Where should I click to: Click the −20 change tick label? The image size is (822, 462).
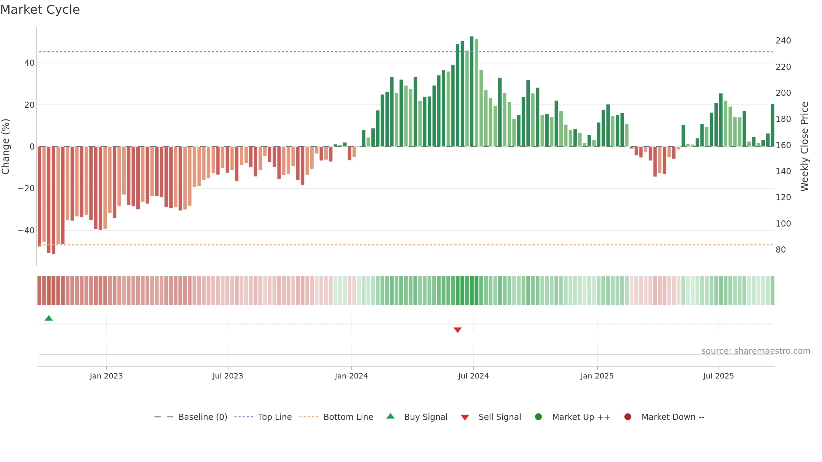[x=26, y=189]
